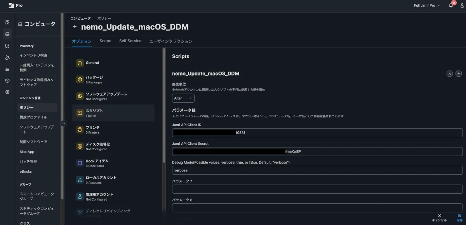Switch to the Scope tab
This screenshot has height=225, width=466.
click(x=105, y=41)
